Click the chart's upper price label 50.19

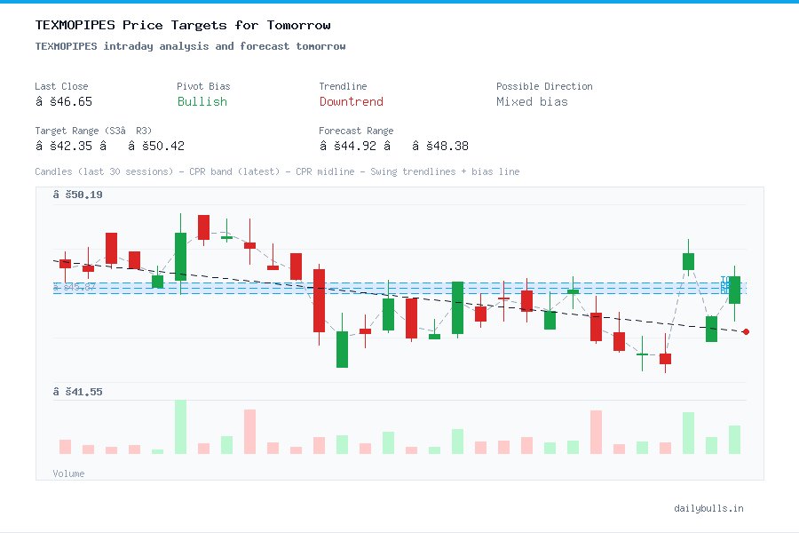[77, 195]
